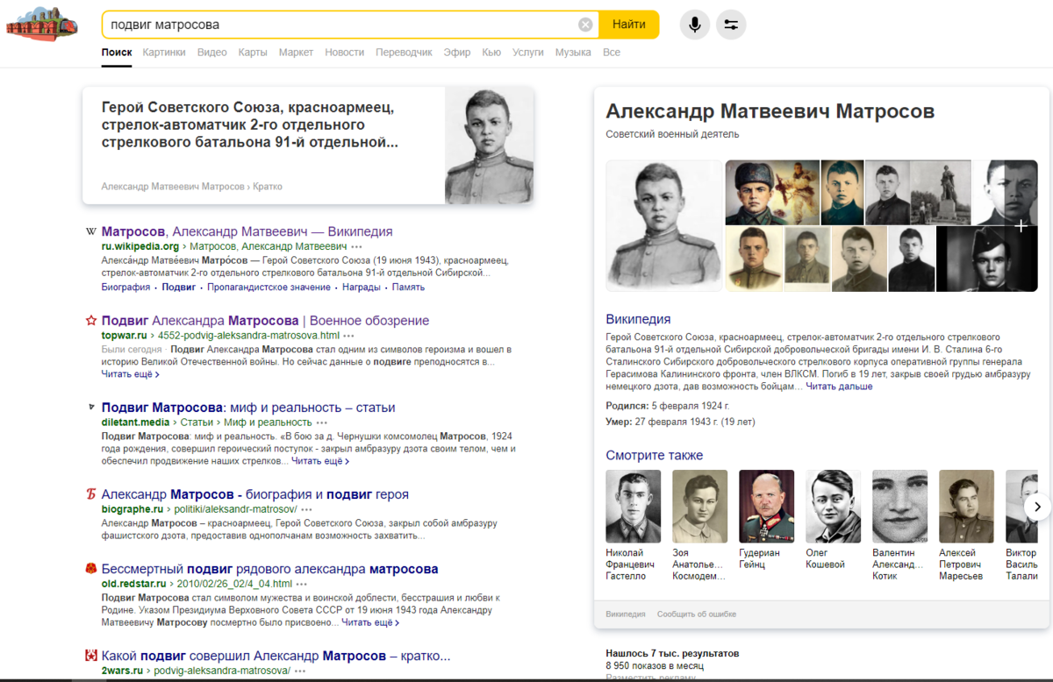Open the three-dot menu of the old.redstar.ru result
The height and width of the screenshot is (682, 1053).
click(x=302, y=584)
